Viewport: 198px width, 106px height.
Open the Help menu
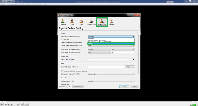pos(45,4)
